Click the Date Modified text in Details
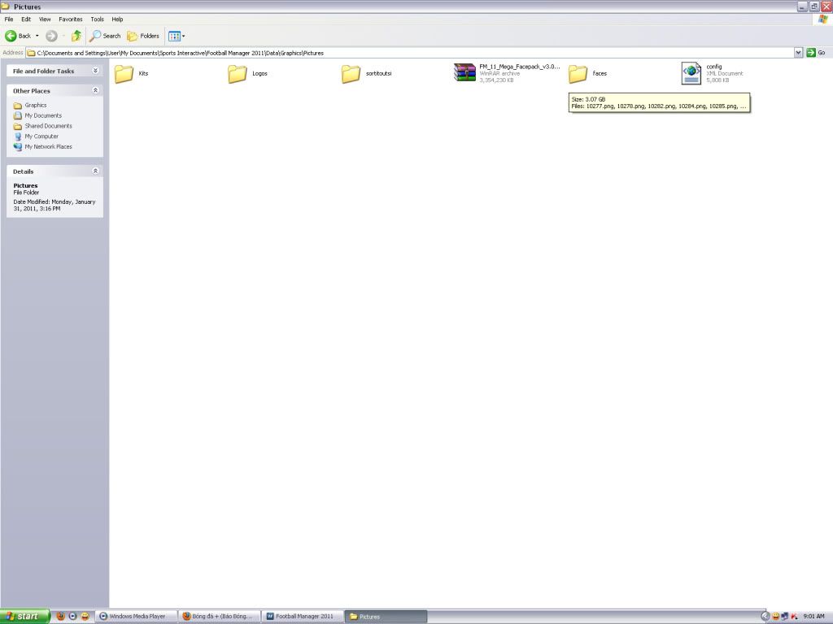833x624 pixels. (x=55, y=206)
